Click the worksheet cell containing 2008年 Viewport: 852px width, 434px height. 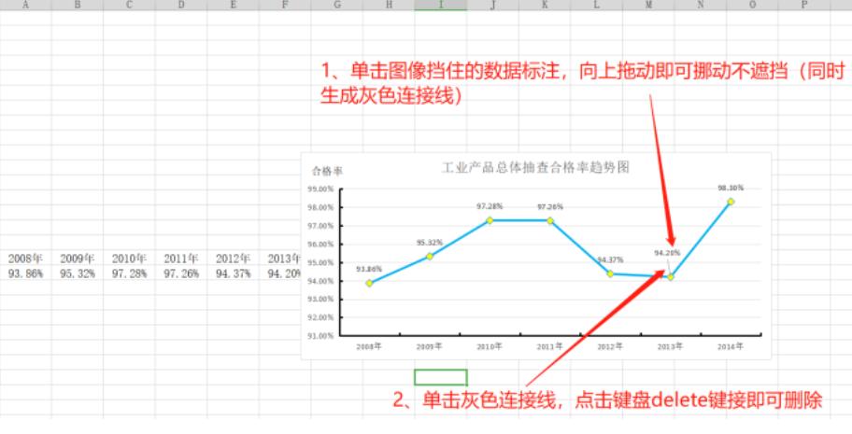pos(25,259)
